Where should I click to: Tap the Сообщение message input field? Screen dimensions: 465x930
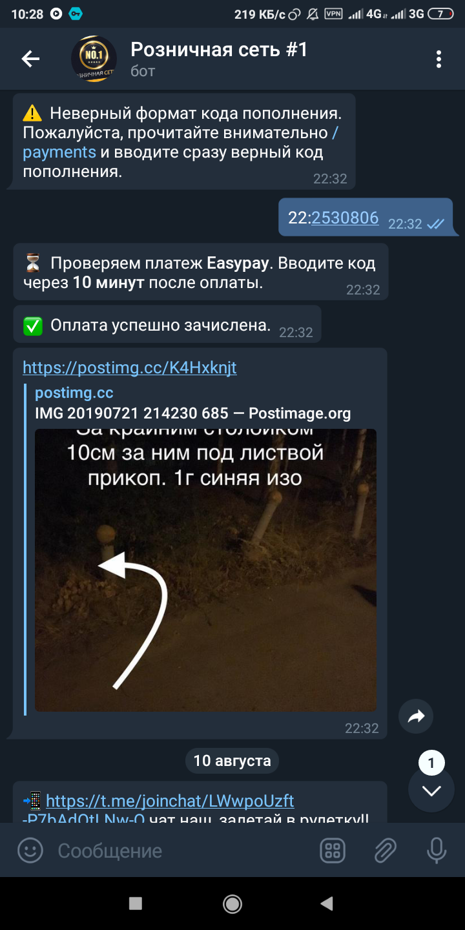click(x=181, y=851)
